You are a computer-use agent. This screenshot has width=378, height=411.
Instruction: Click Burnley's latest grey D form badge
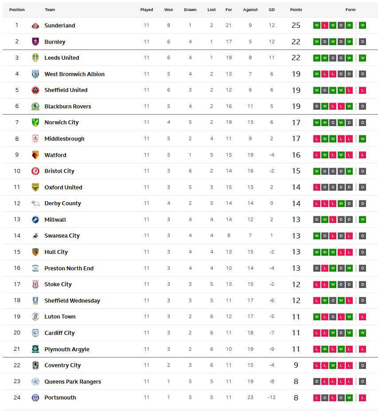pos(362,42)
